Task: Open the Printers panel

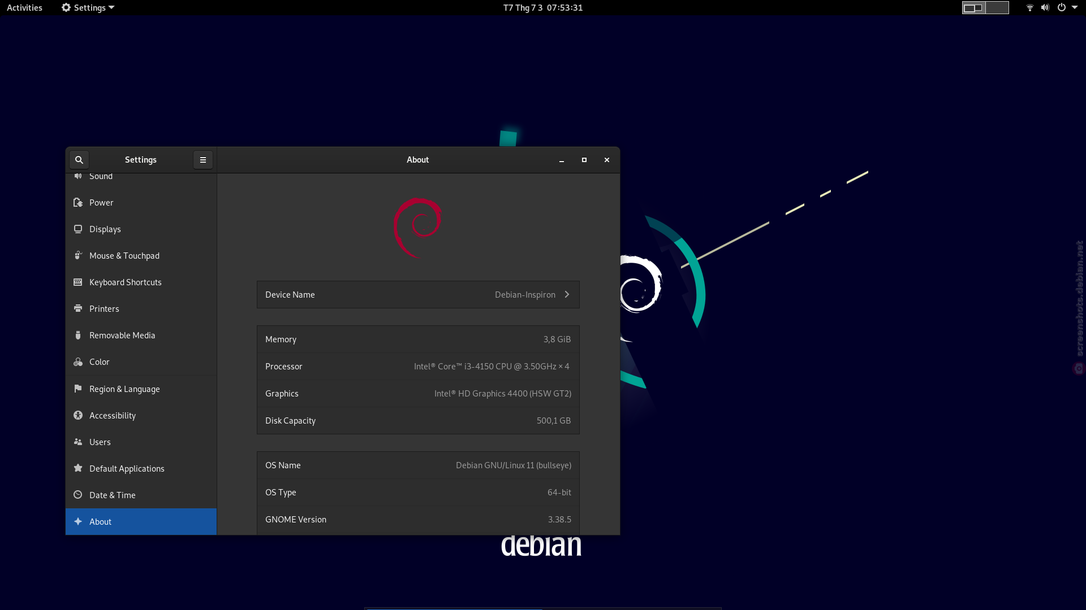Action: tap(141, 308)
